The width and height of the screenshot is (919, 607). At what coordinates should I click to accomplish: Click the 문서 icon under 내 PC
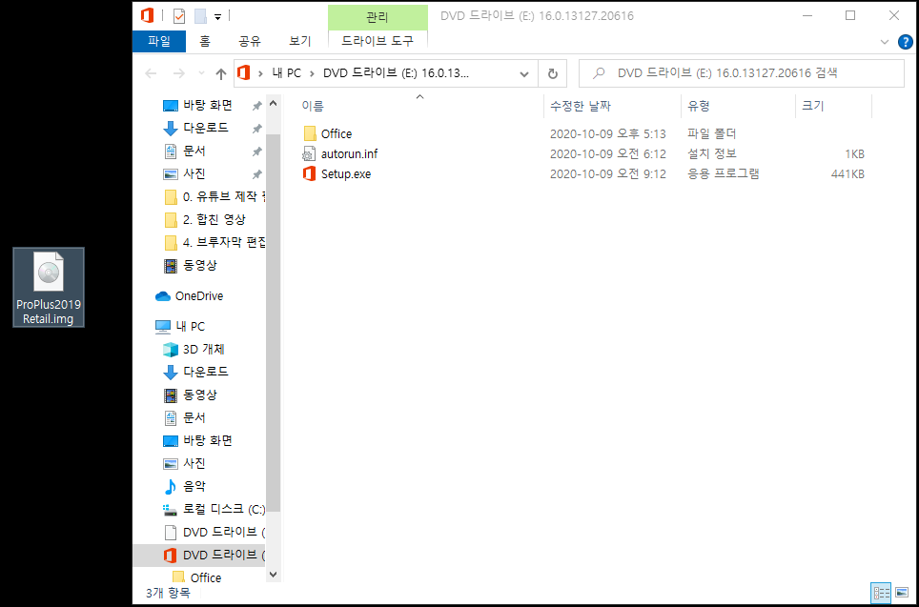pos(170,417)
